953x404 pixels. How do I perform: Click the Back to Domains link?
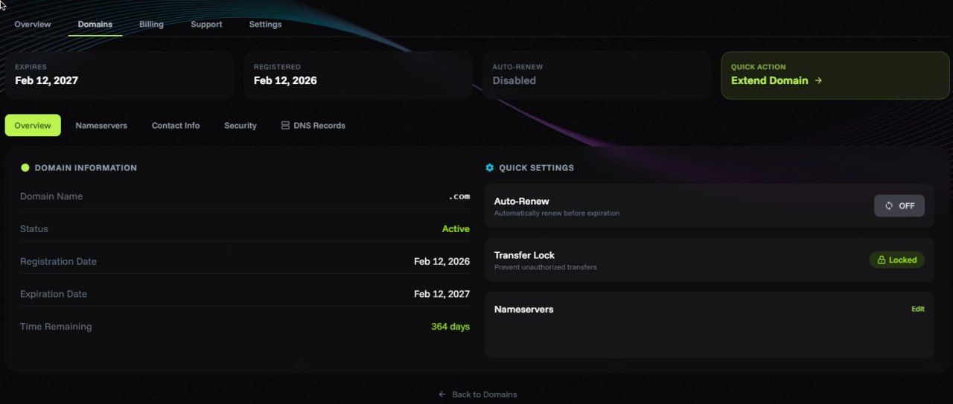pyautogui.click(x=477, y=394)
